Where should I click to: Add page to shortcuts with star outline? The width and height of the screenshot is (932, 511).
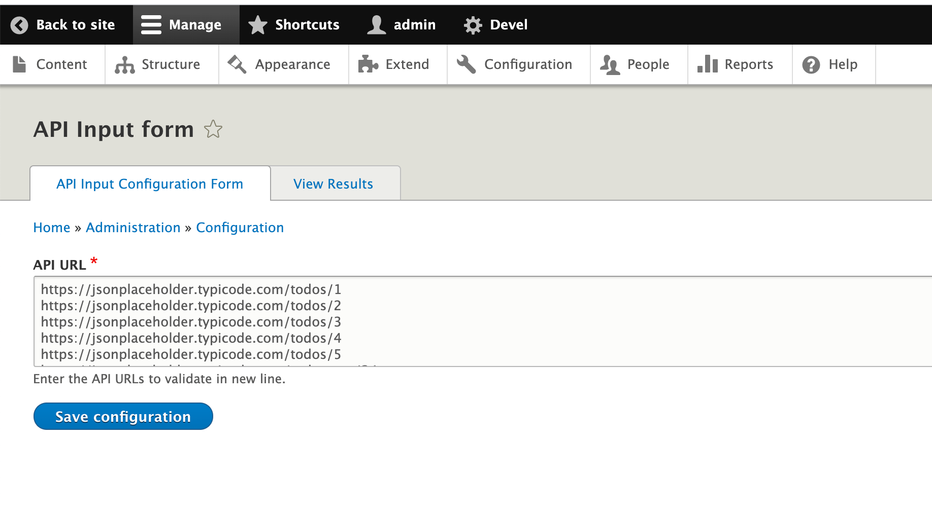coord(213,129)
